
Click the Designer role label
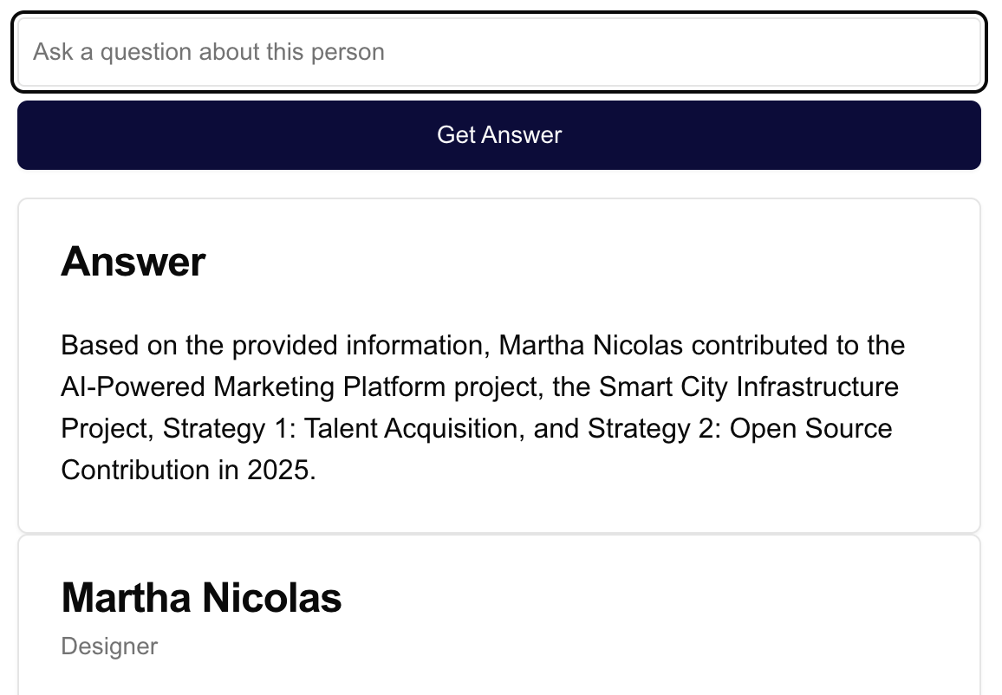pyautogui.click(x=109, y=646)
